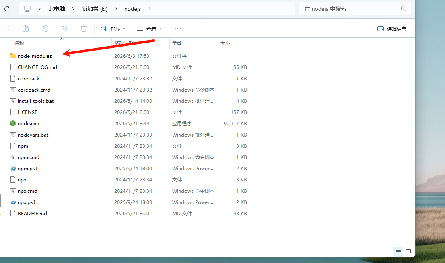Select the npm file icon

click(x=13, y=146)
